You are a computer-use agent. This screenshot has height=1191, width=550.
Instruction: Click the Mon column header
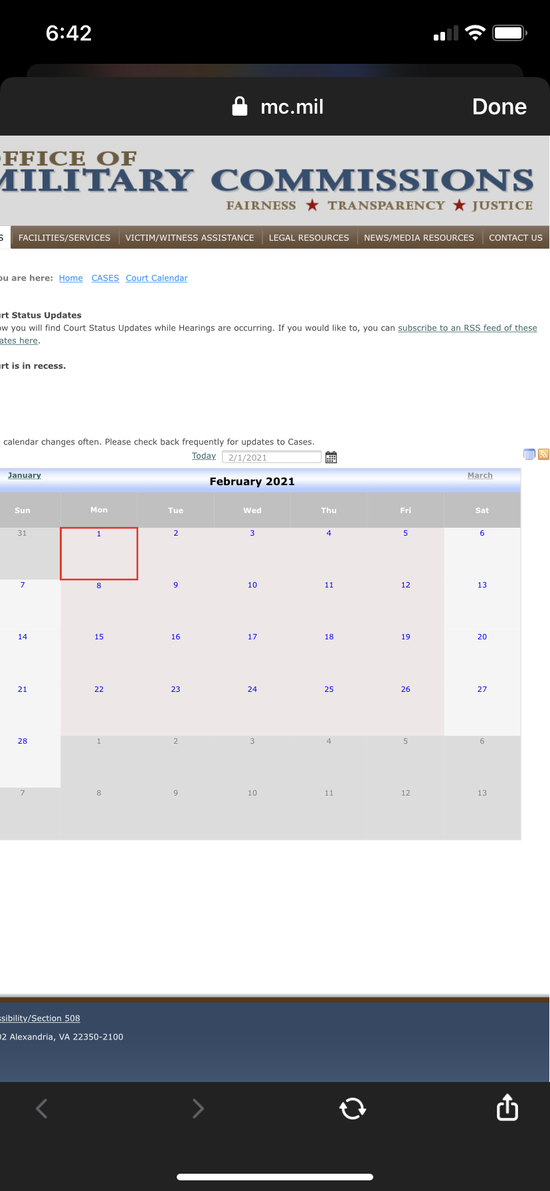click(99, 510)
